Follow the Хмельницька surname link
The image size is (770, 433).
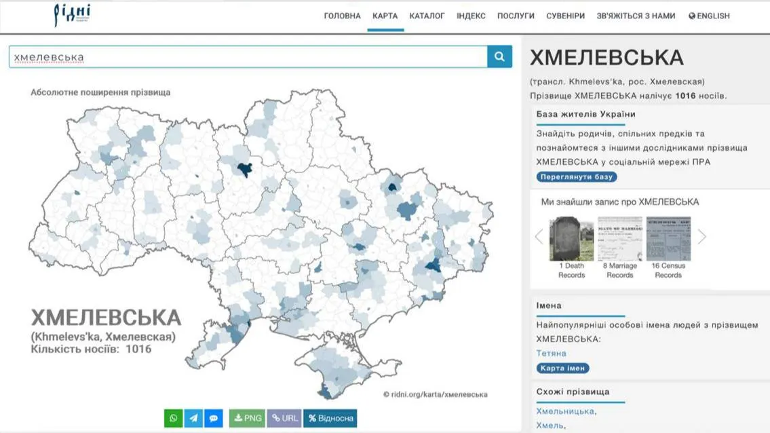pyautogui.click(x=566, y=411)
